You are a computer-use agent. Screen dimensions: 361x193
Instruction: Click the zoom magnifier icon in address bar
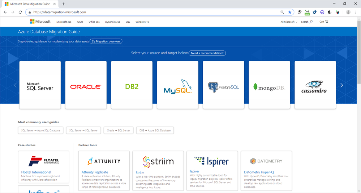[282, 12]
